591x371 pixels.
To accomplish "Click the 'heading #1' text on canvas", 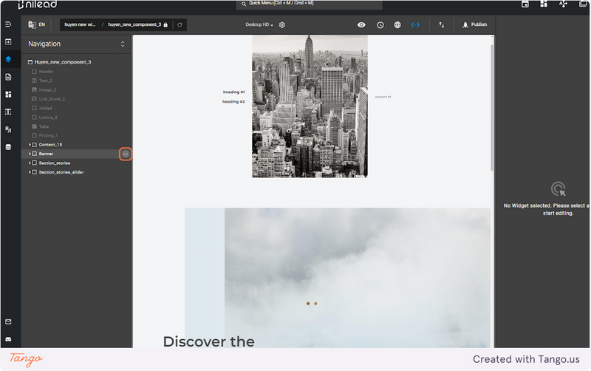I will (233, 92).
